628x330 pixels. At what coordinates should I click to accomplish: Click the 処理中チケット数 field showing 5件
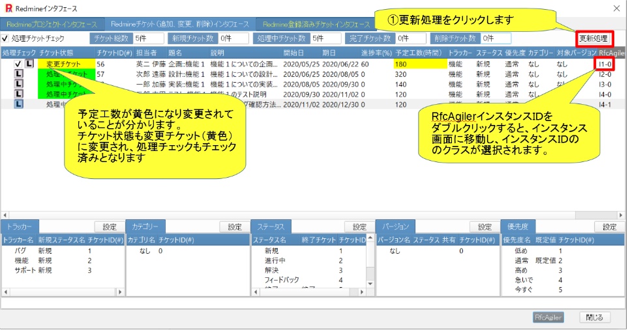[x=327, y=38]
